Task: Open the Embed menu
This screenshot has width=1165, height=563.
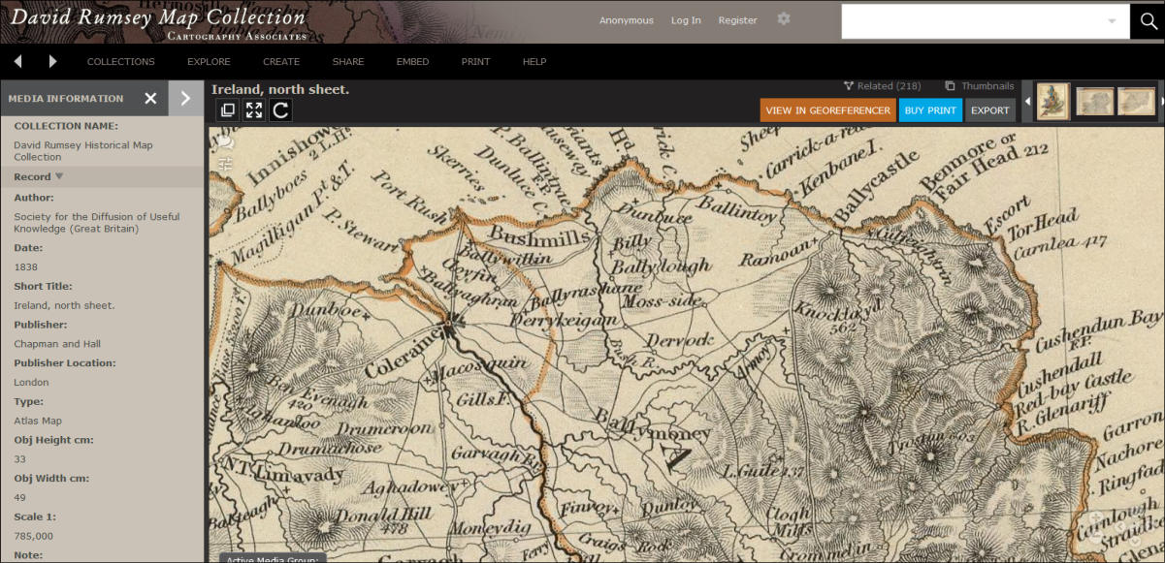Action: point(412,62)
